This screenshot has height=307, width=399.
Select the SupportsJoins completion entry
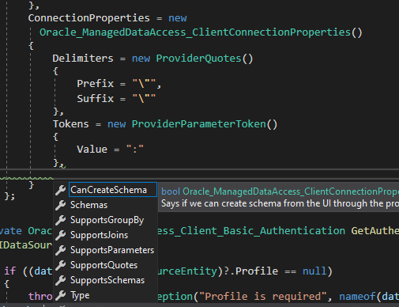coord(99,235)
